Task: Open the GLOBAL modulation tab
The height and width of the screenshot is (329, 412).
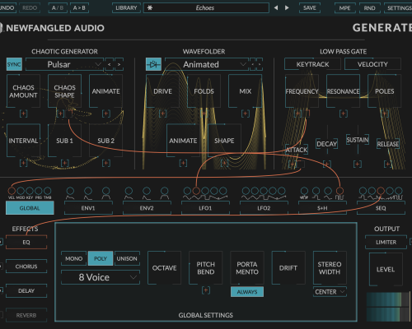Action: (30, 208)
